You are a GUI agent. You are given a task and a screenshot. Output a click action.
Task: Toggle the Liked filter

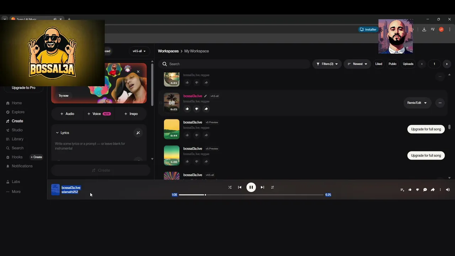click(x=379, y=64)
